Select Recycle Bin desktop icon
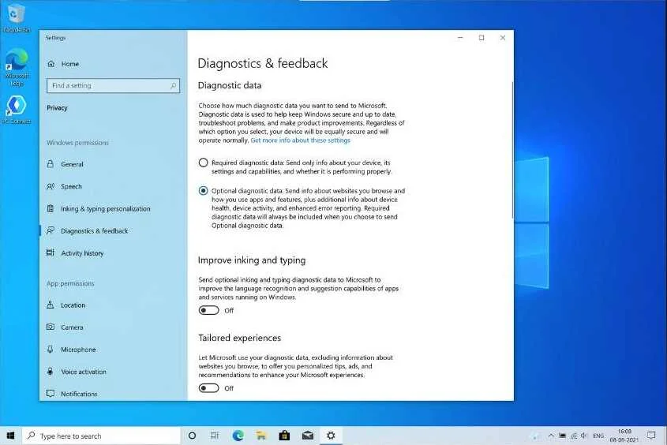Image resolution: width=667 pixels, height=445 pixels. 16,19
